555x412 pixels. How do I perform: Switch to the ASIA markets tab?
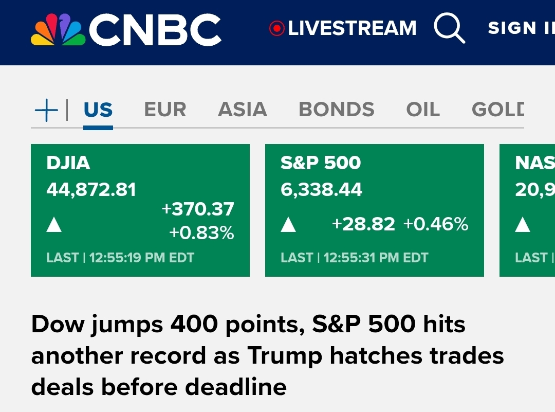click(x=243, y=110)
